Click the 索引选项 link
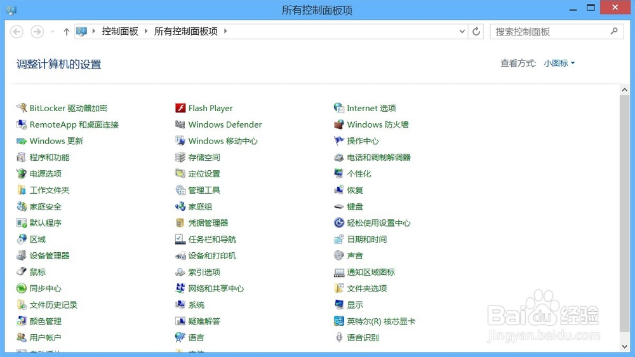 coord(204,272)
